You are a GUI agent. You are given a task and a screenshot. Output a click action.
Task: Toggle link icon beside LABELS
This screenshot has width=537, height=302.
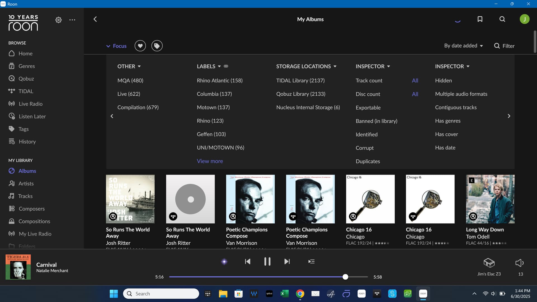[226, 66]
